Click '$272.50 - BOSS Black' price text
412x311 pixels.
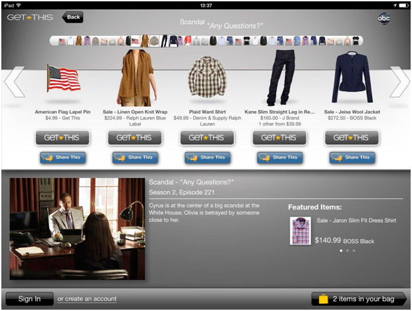click(352, 118)
